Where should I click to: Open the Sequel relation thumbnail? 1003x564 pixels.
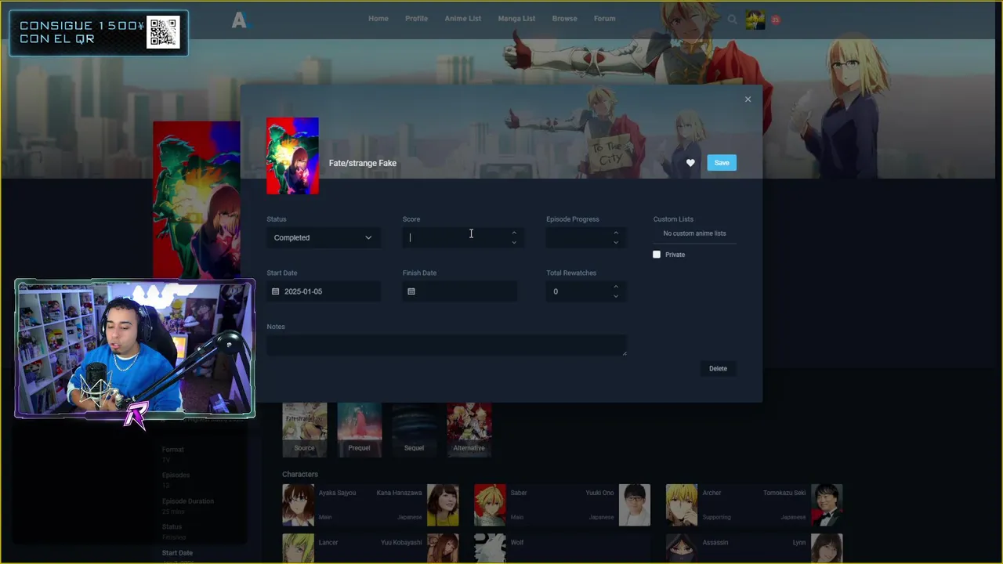[x=415, y=430]
